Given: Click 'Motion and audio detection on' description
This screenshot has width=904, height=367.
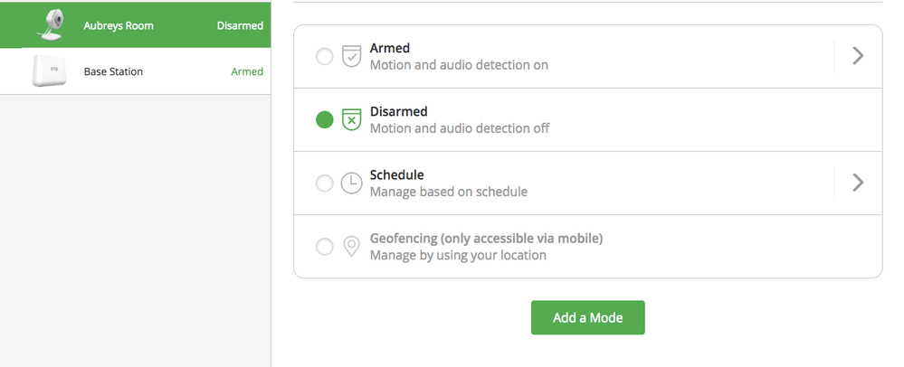Looking at the screenshot, I should click(x=459, y=65).
